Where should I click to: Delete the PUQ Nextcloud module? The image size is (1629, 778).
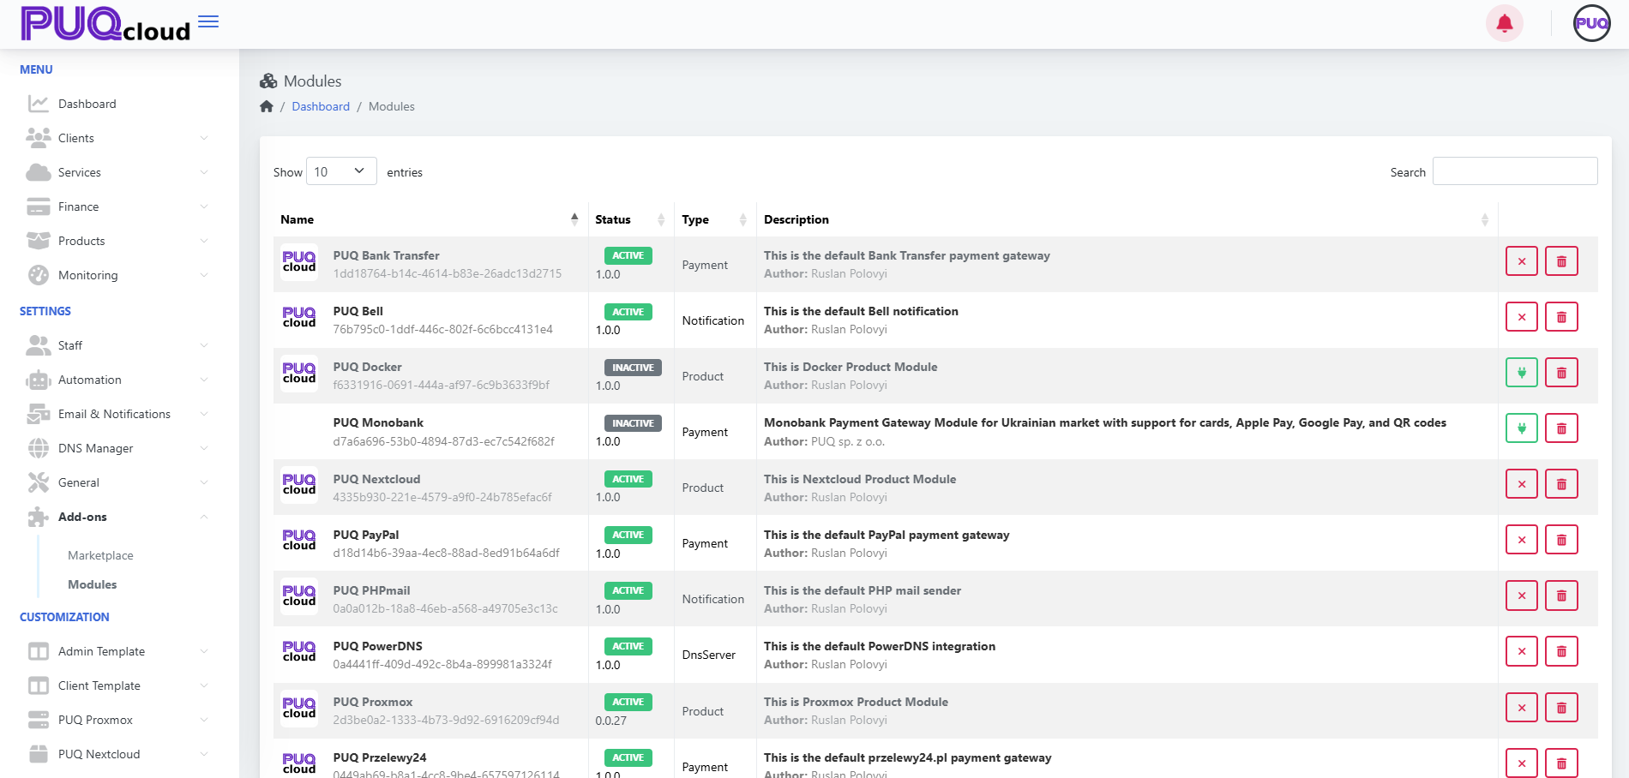point(1561,484)
